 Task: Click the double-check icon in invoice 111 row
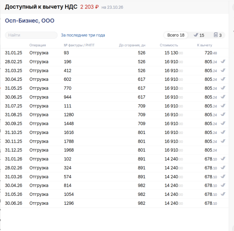point(223,106)
